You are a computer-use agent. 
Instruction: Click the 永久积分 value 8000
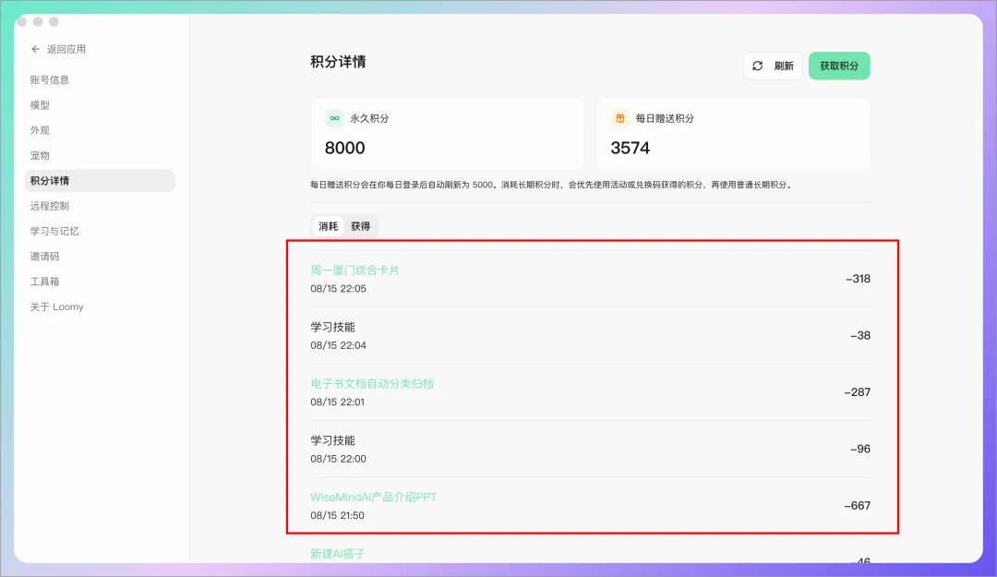[x=344, y=148]
